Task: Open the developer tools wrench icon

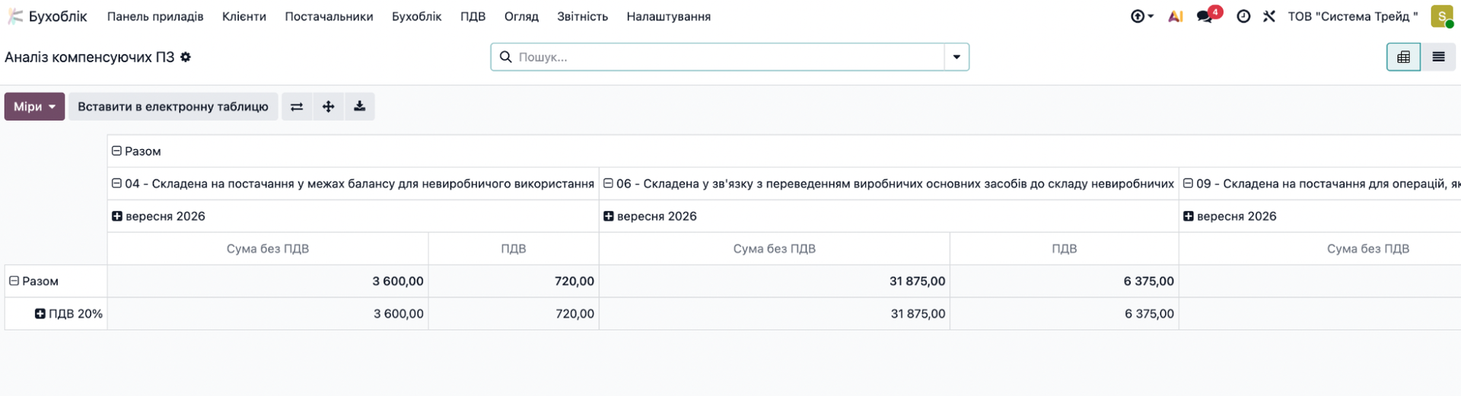Action: (1268, 16)
